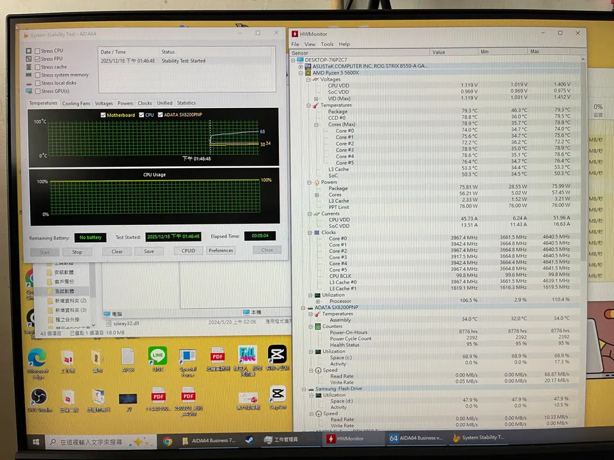Screen dimensions: 614x460
Task: Collapse the Ryzen Powers group
Action: [309, 183]
